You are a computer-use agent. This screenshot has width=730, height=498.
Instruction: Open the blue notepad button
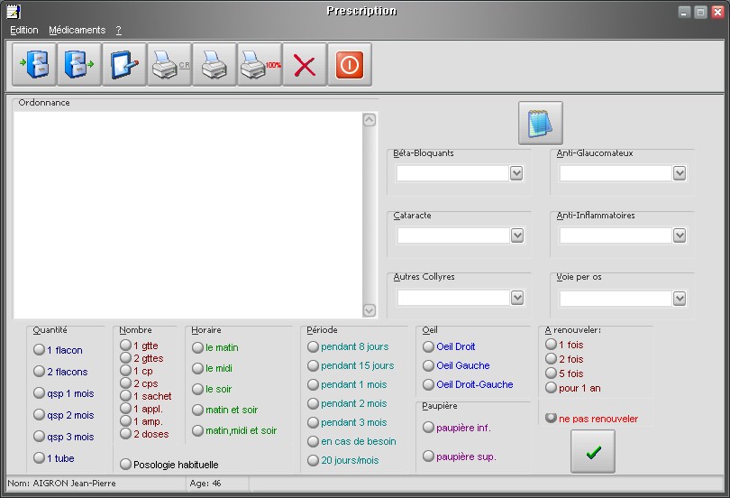coord(541,123)
